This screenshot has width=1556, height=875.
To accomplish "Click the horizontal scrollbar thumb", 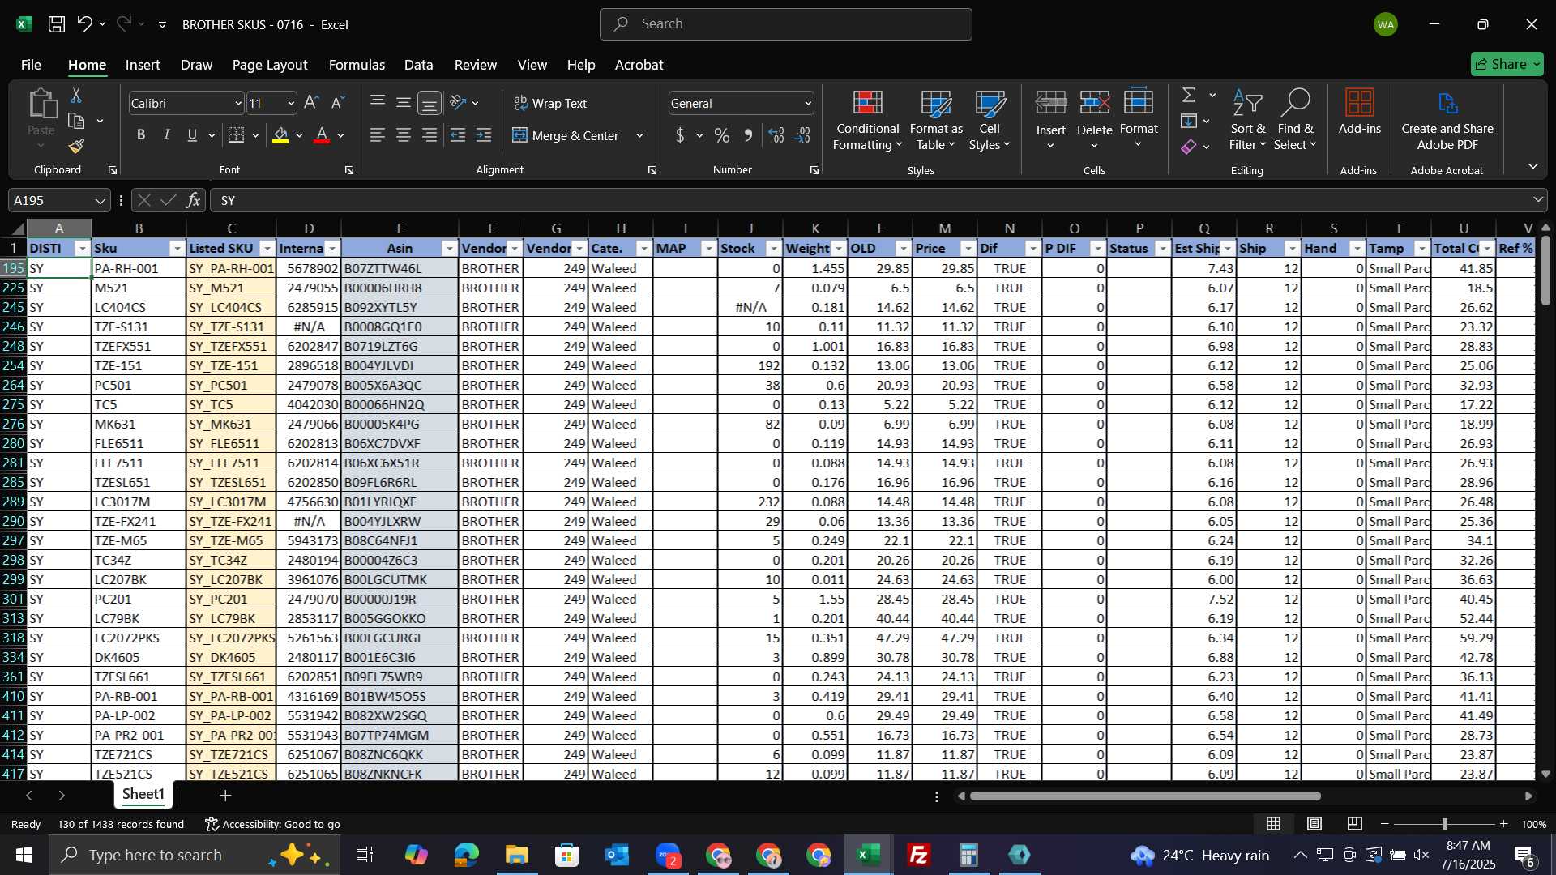I will coord(1145,796).
